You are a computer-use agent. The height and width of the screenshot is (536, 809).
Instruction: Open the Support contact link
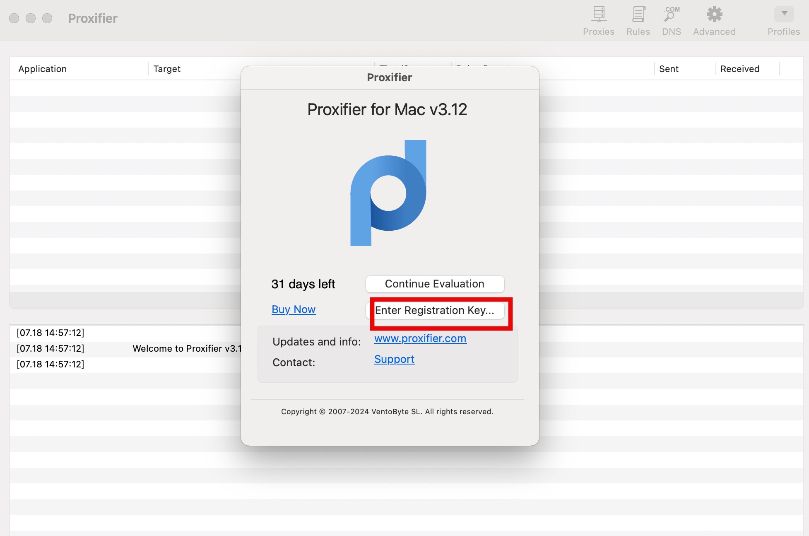pyautogui.click(x=394, y=359)
